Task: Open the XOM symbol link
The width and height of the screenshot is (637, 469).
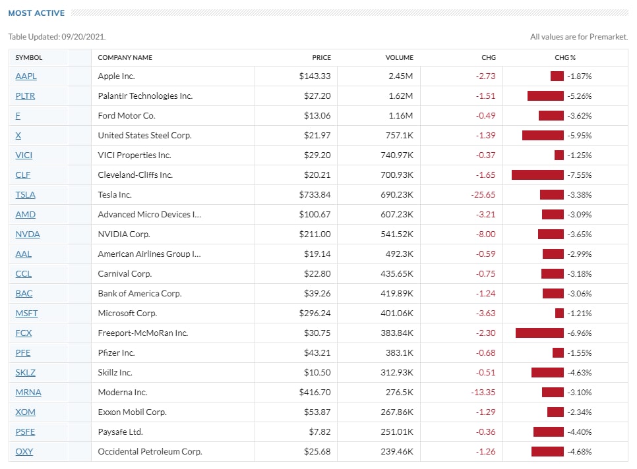Action: click(x=26, y=412)
